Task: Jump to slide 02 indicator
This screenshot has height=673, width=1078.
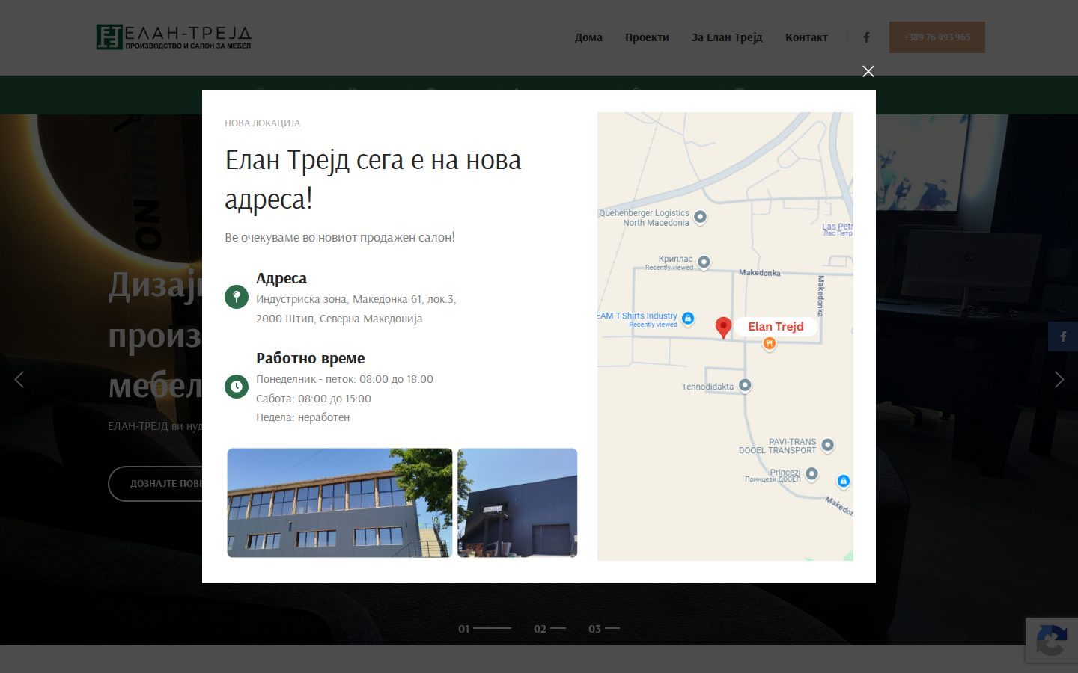Action: coord(549,629)
